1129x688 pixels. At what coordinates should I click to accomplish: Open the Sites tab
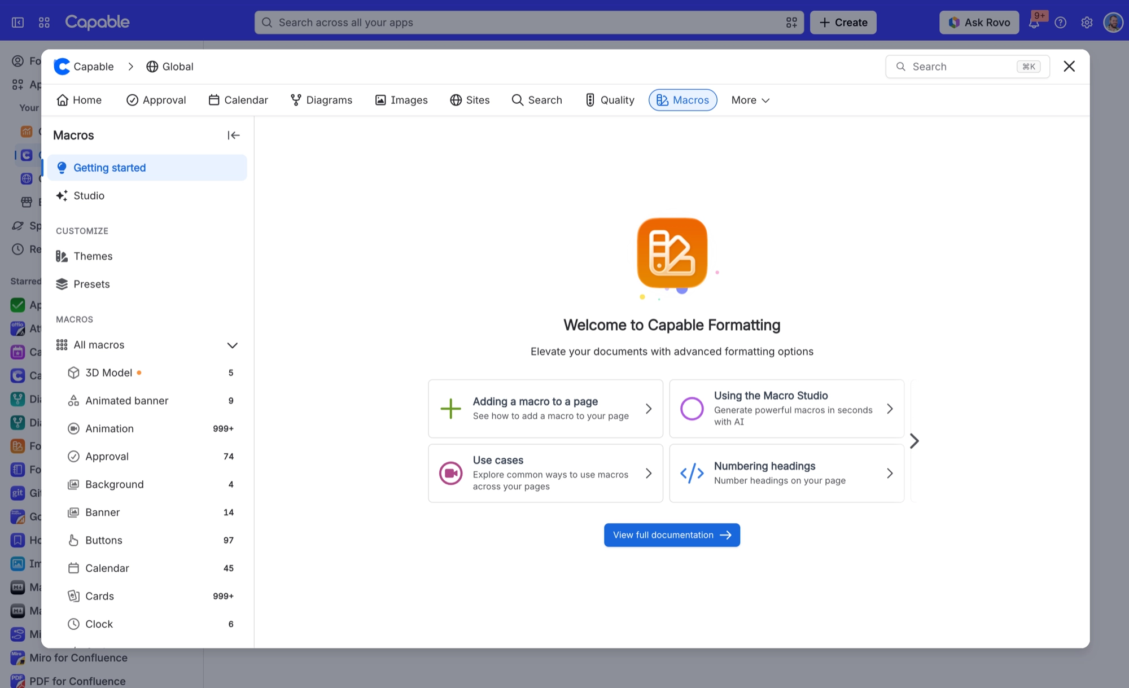click(470, 100)
